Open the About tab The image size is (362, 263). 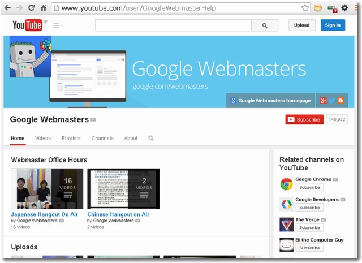(x=131, y=139)
